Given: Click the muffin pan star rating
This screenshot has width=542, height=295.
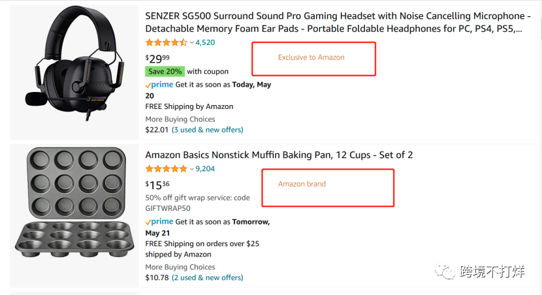Looking at the screenshot, I should (166, 169).
